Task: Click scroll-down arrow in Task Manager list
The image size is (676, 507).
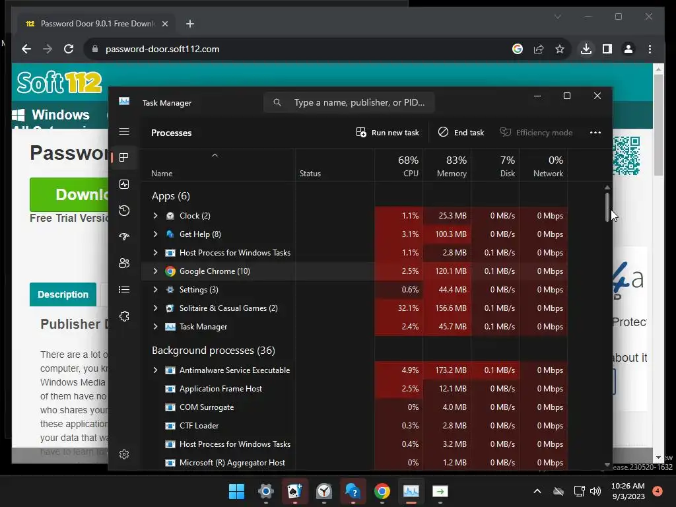Action: [607, 465]
